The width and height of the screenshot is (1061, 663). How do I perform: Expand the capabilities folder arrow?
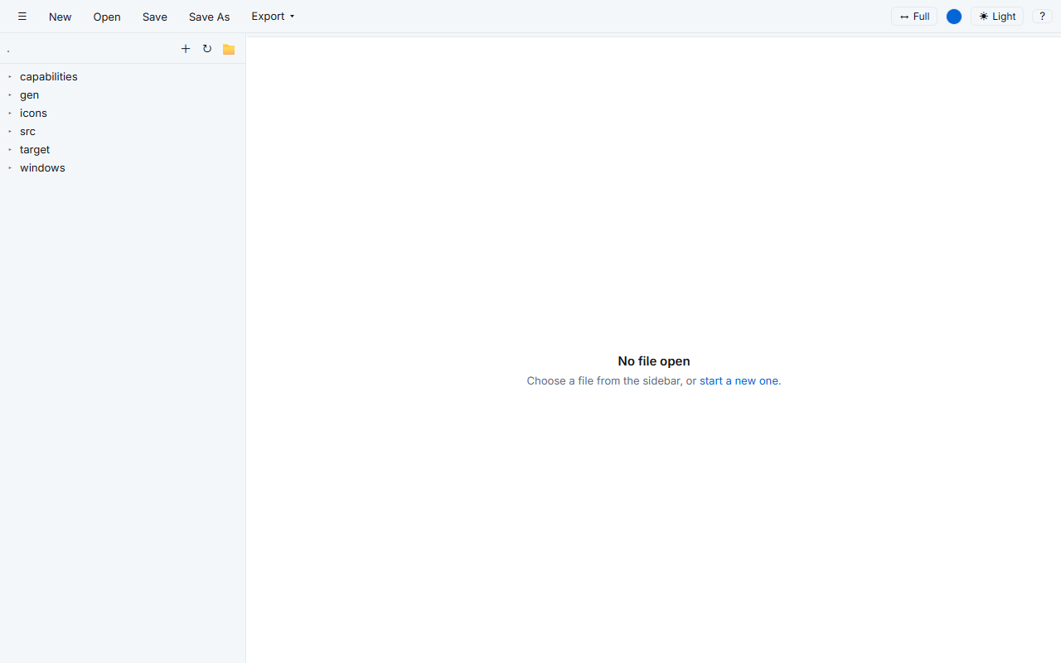[10, 76]
